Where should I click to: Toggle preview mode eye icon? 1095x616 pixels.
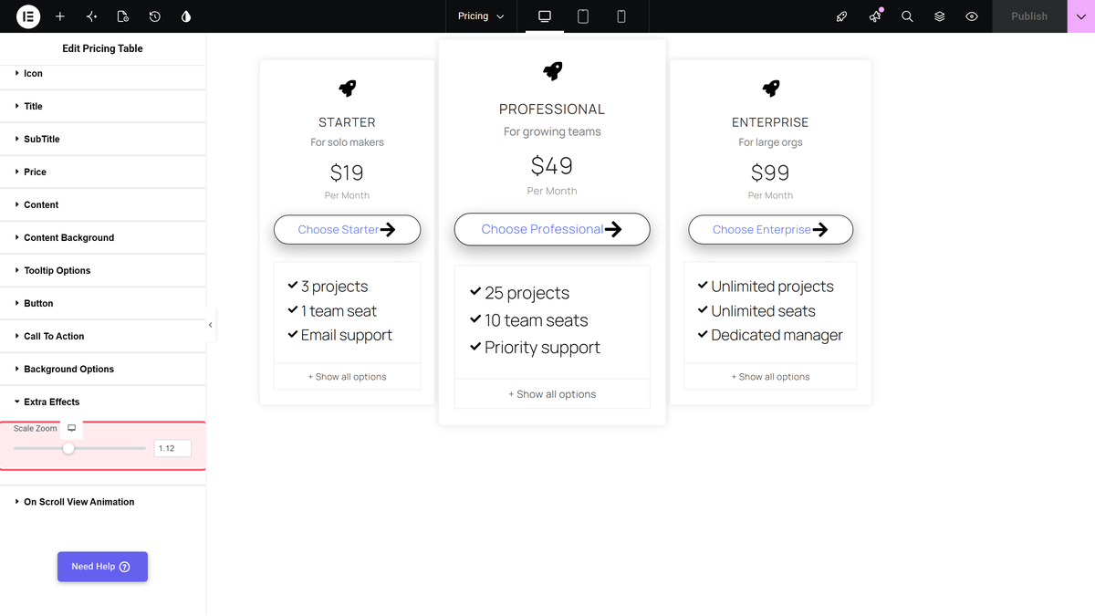tap(972, 16)
